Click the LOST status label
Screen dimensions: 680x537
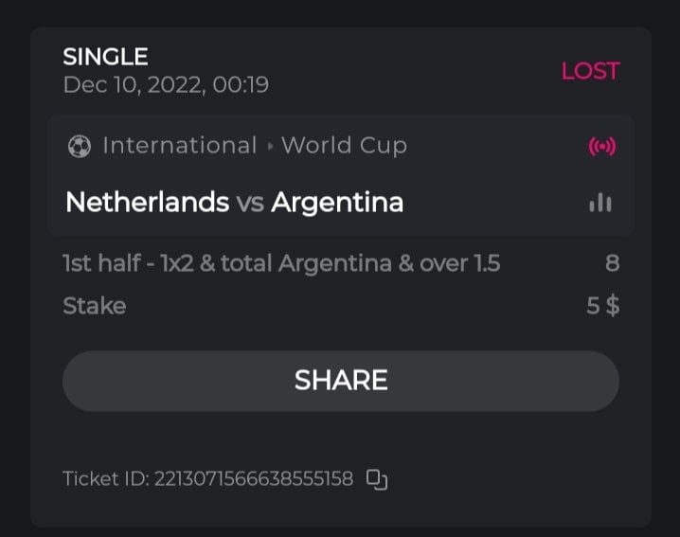pyautogui.click(x=590, y=71)
